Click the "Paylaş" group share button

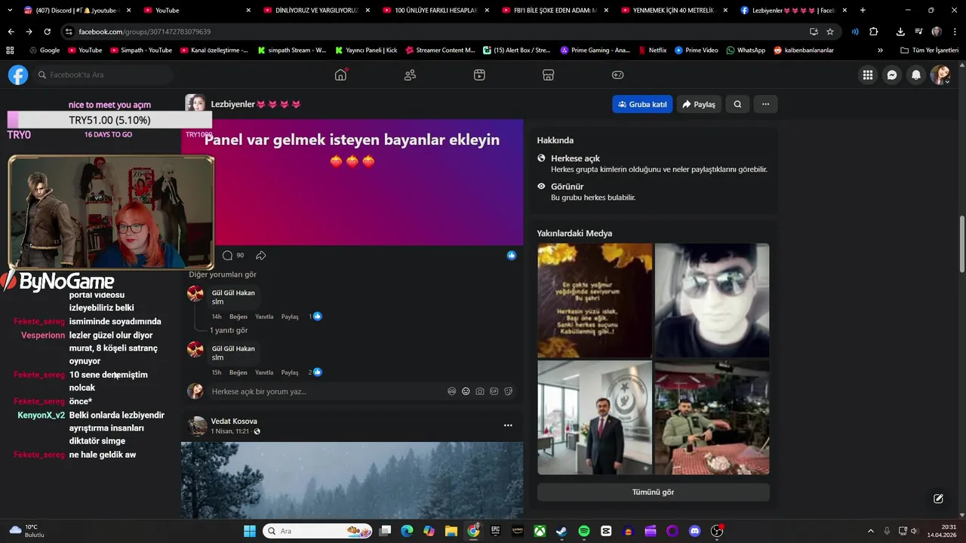point(698,104)
